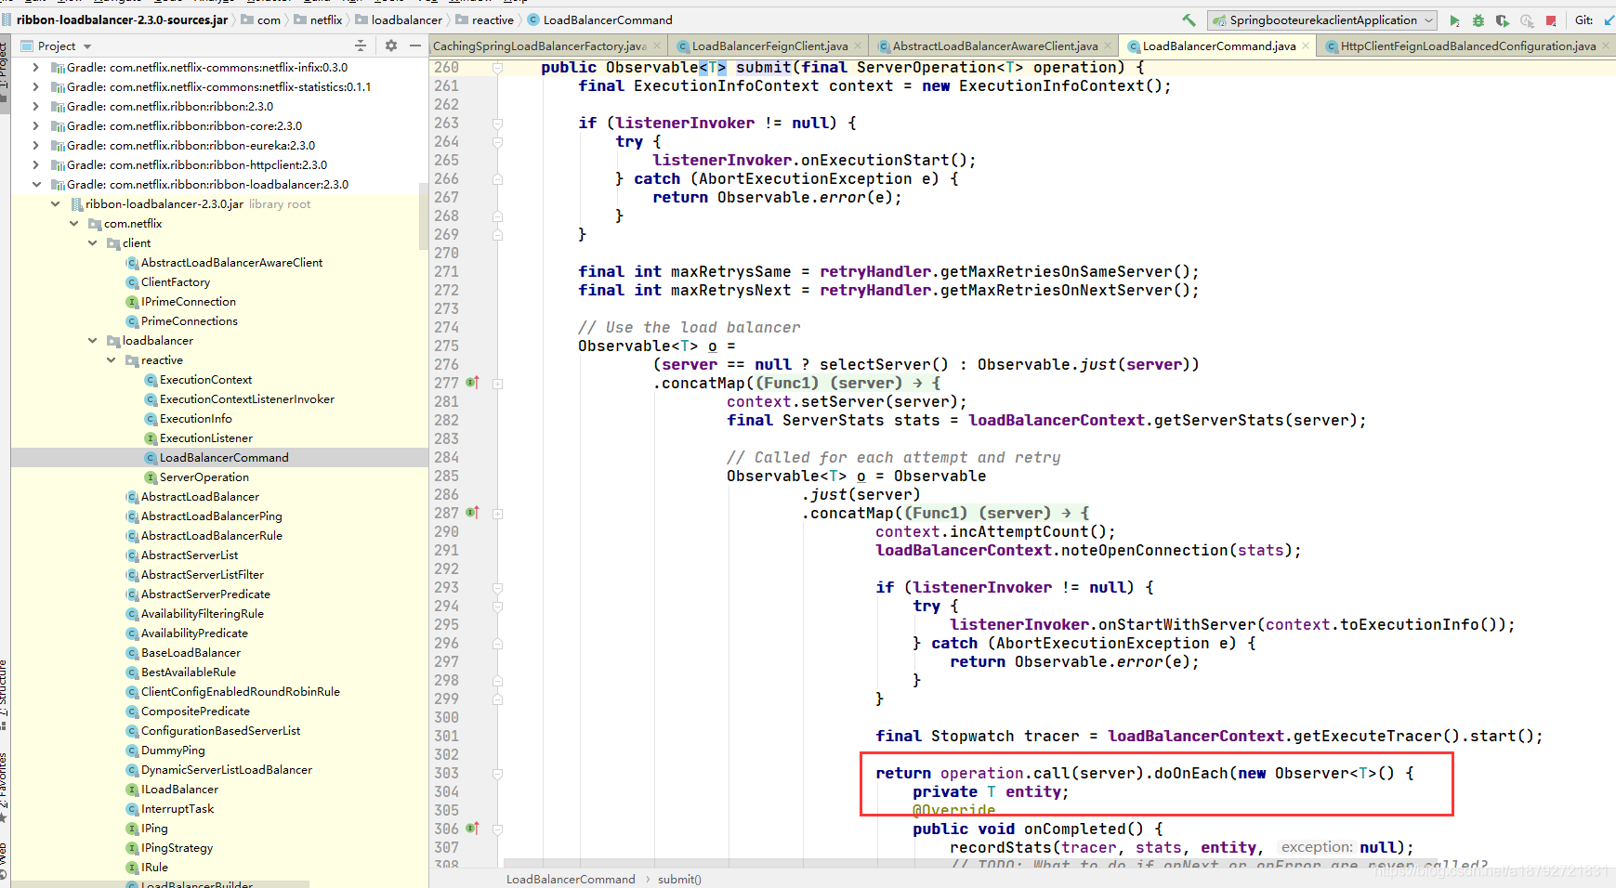
Task: Click submit() in the bottom breadcrumb
Action: (679, 879)
